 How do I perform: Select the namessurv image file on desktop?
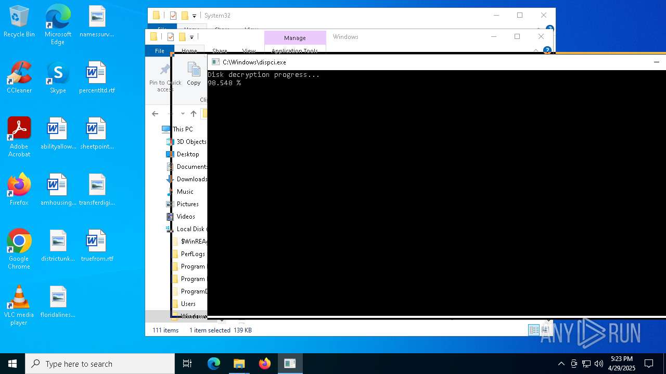coord(97,22)
